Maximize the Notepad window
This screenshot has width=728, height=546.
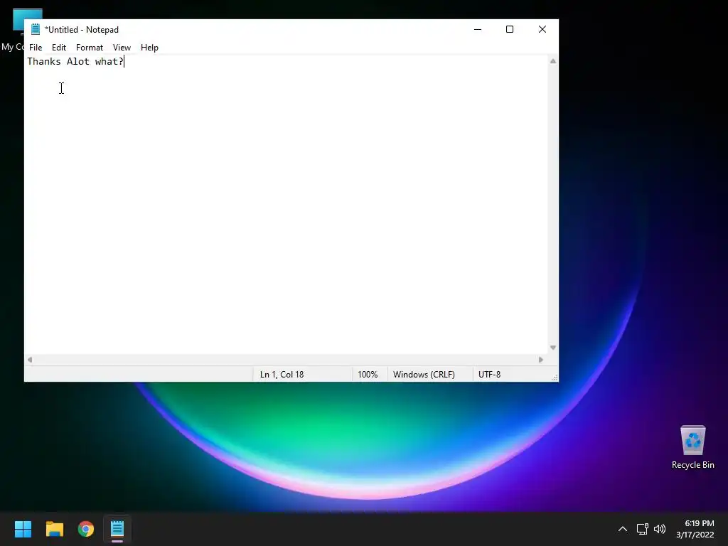pyautogui.click(x=509, y=29)
